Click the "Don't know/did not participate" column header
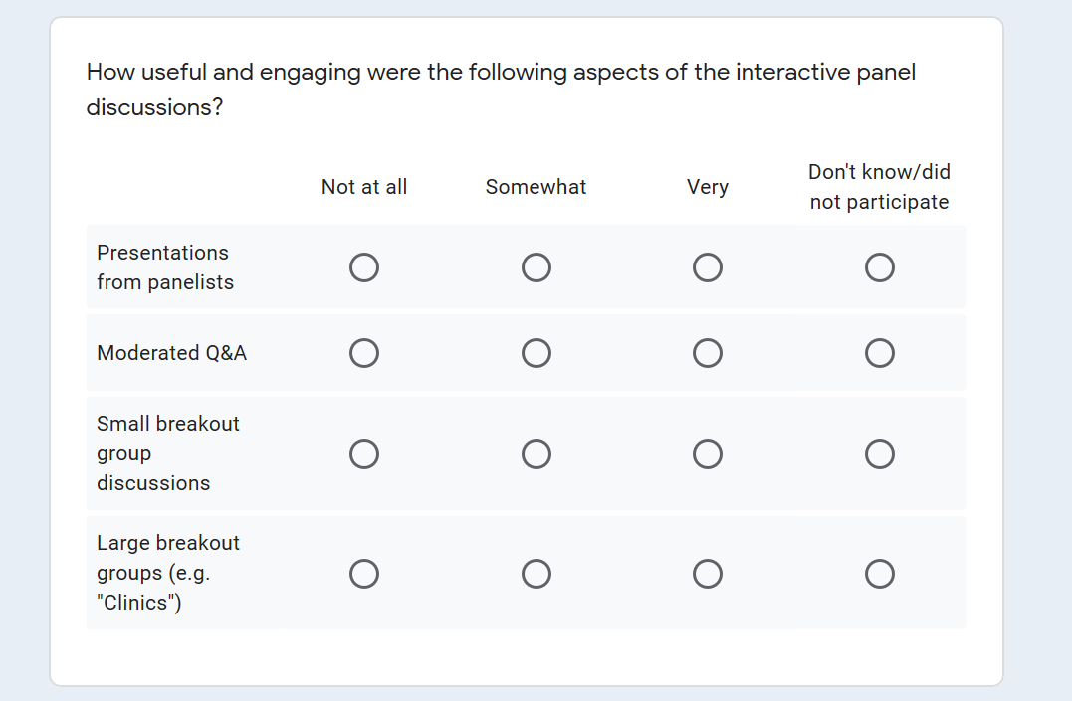This screenshot has width=1072, height=701. click(x=879, y=187)
